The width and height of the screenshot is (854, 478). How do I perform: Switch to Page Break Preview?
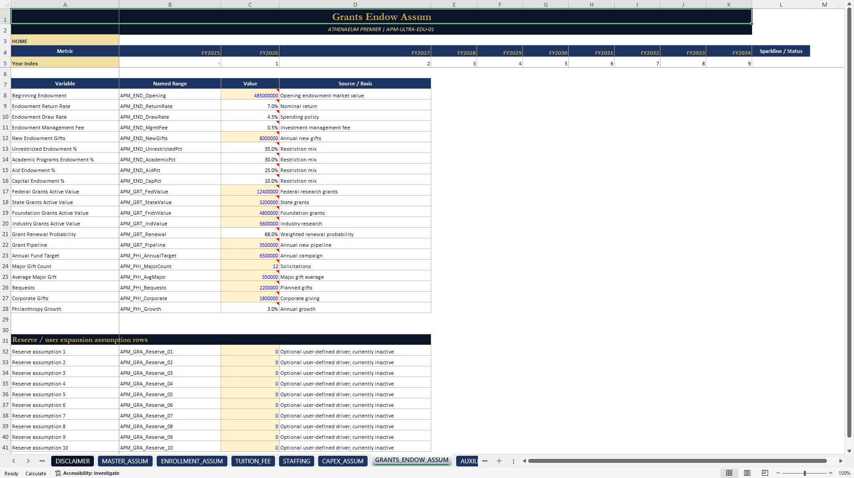pyautogui.click(x=765, y=473)
